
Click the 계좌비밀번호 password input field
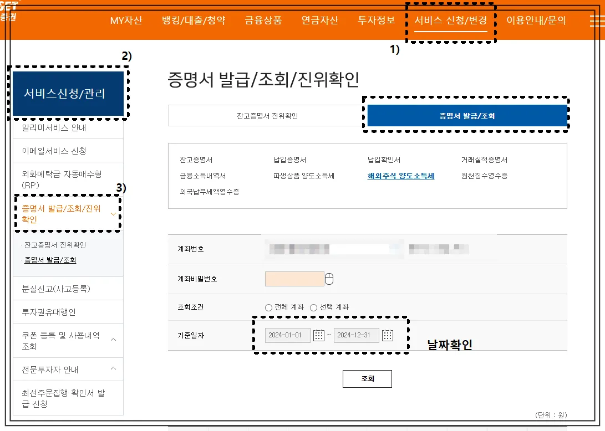(294, 279)
